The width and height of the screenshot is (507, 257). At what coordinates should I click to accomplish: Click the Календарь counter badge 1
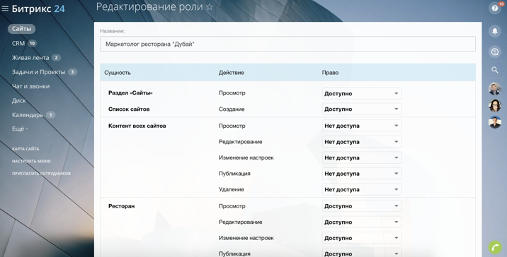click(50, 115)
